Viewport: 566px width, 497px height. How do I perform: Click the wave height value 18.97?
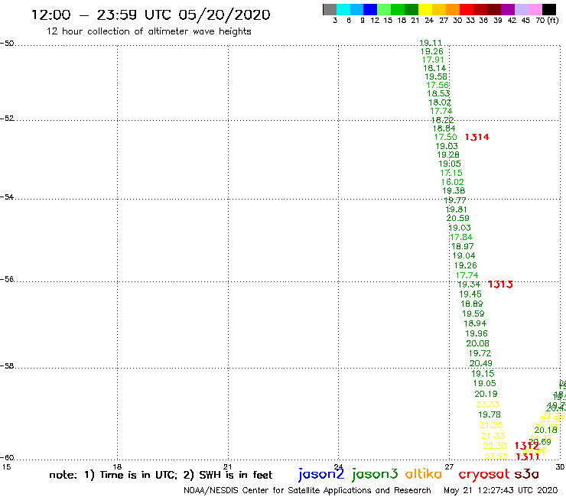pyautogui.click(x=463, y=246)
